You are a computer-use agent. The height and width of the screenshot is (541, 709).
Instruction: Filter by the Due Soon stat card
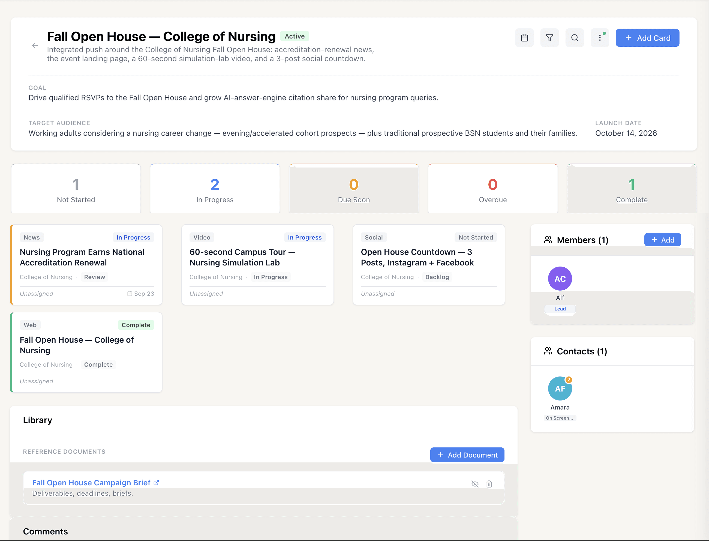[x=354, y=189]
